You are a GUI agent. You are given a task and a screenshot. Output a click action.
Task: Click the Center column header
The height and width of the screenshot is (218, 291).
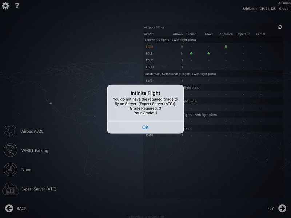pos(260,34)
